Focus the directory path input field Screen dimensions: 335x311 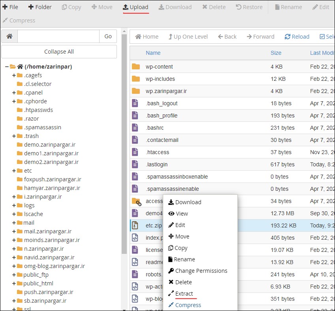tap(58, 36)
